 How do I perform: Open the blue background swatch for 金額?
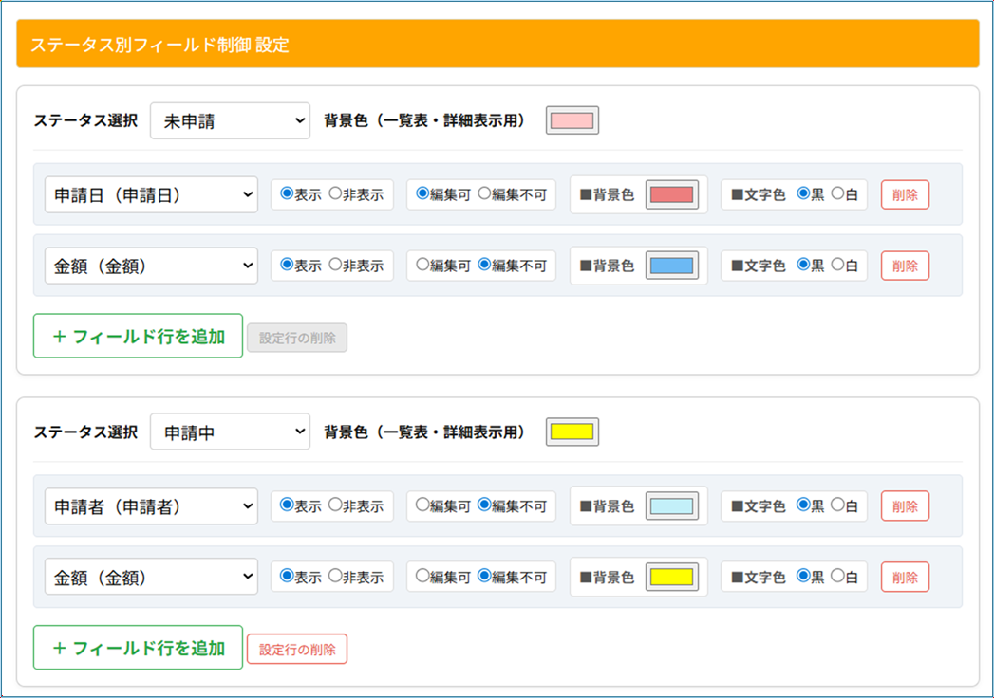pyautogui.click(x=671, y=266)
